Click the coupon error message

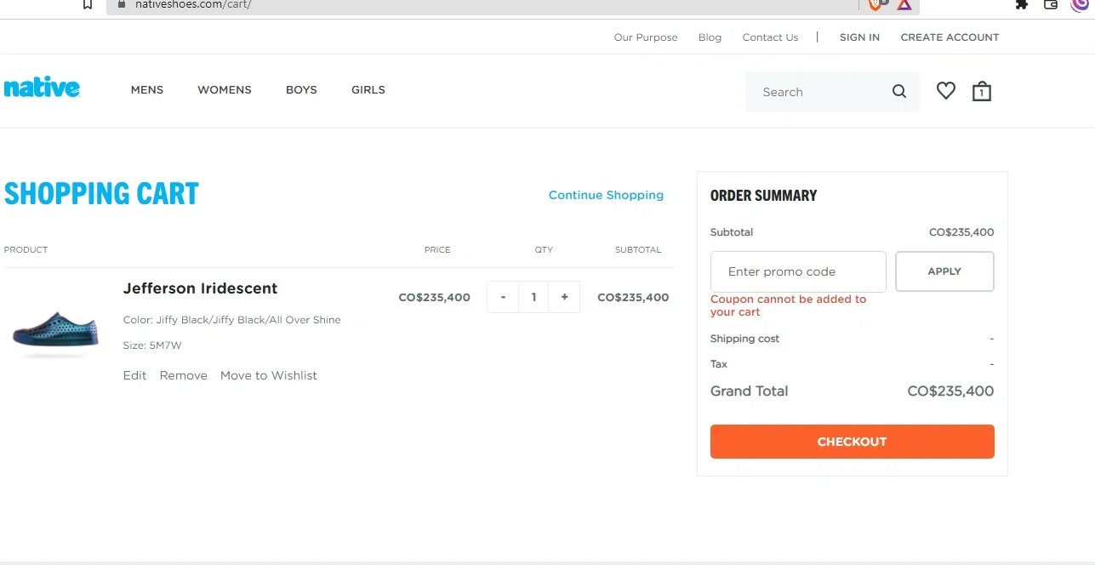click(x=788, y=305)
